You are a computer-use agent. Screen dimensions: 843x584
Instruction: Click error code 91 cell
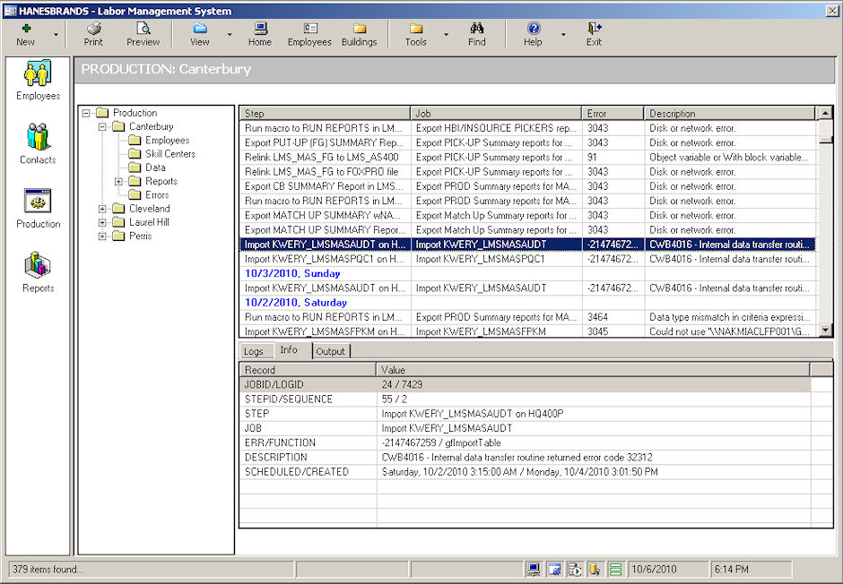[613, 158]
